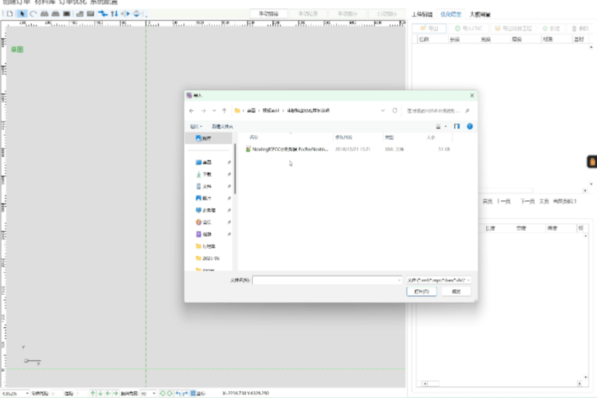
Task: Click the blue horizontal swap arrows icon
Action: click(103, 14)
